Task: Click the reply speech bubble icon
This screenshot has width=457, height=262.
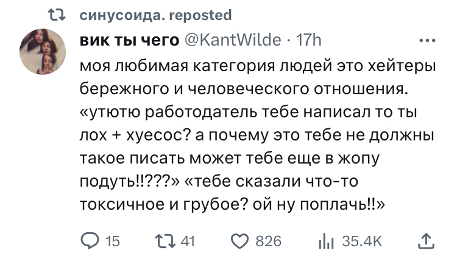Action: pyautogui.click(x=91, y=242)
